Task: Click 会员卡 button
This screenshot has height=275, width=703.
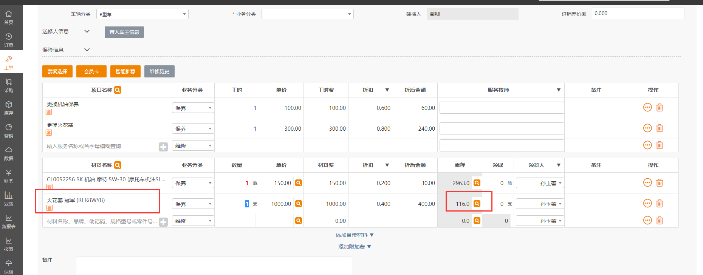Action: coord(91,71)
